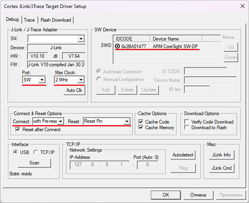Screen dimensions: 249x203
Task: Open the Port dropdown showing SW
Action: tap(42, 80)
